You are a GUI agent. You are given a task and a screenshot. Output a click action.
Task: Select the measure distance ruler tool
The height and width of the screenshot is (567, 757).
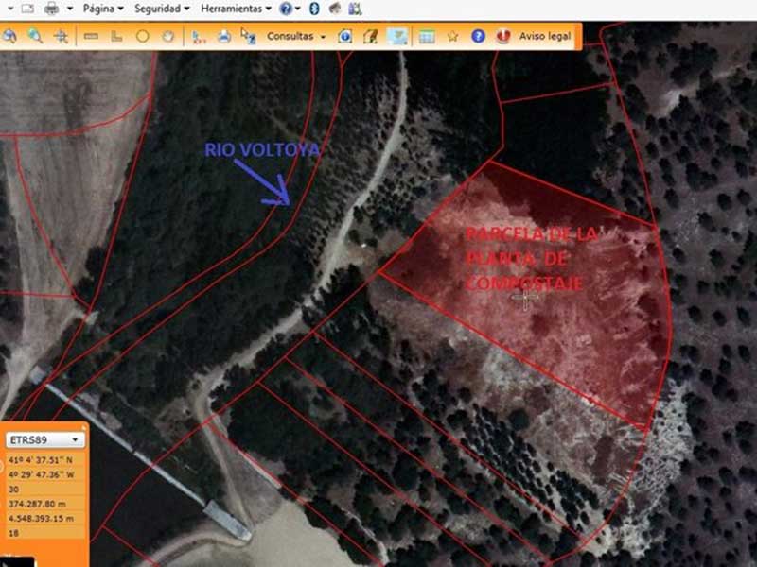tap(92, 37)
